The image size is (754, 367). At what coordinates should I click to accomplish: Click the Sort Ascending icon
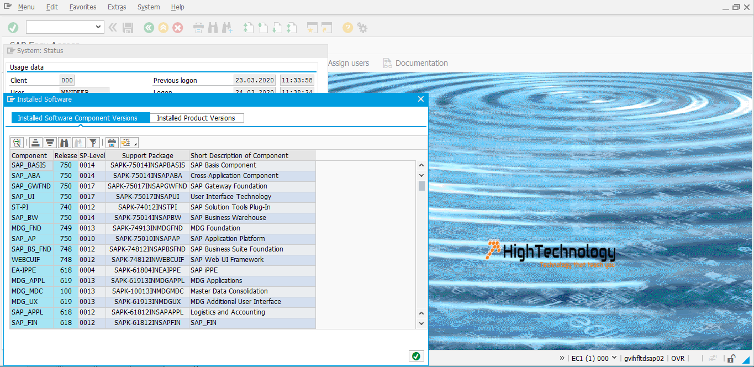click(x=36, y=143)
